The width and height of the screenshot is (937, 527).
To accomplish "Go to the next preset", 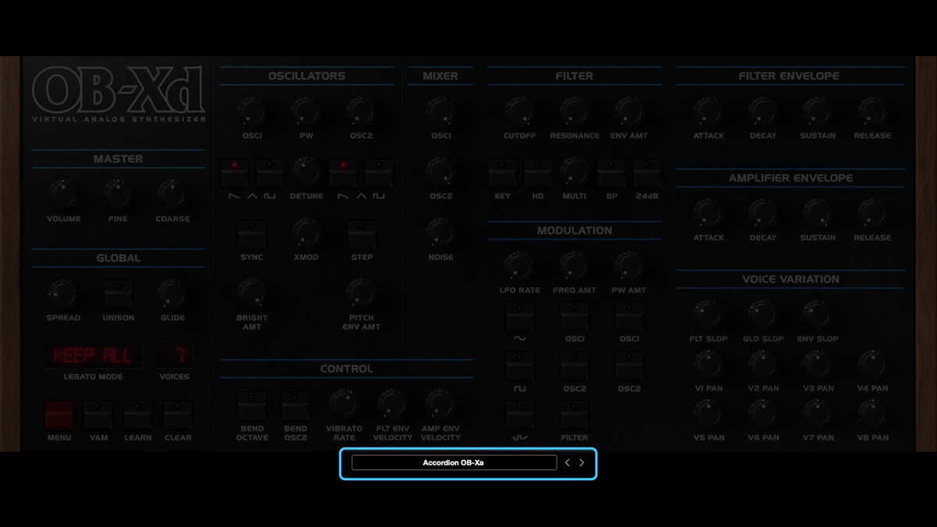I will pos(582,462).
